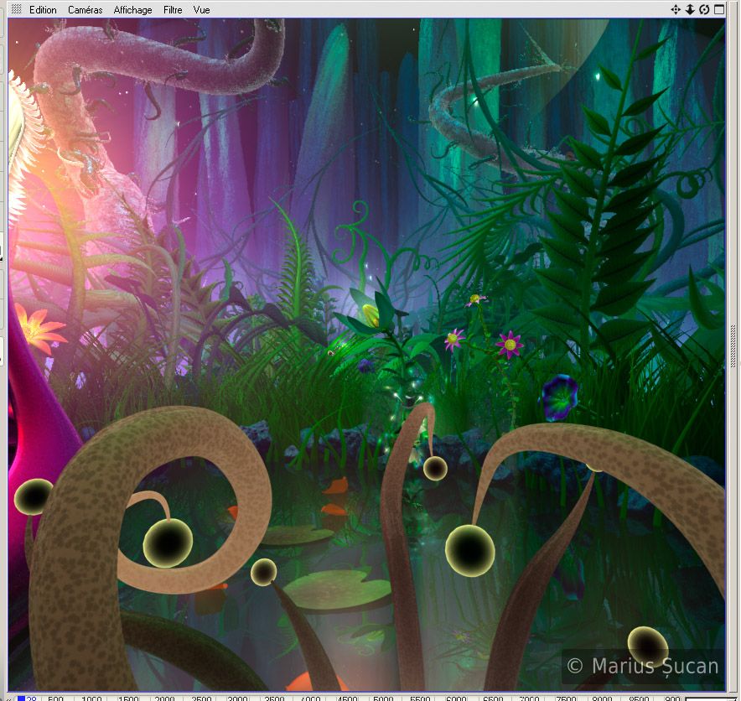Viewport: 741px width, 701px height.
Task: Click the circular rotate camera icon
Action: tap(704, 10)
